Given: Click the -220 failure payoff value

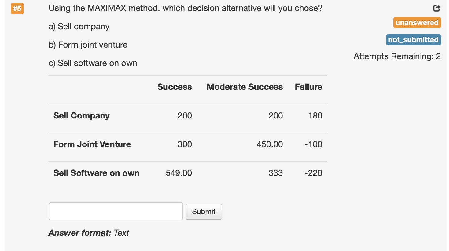Looking at the screenshot, I should click(x=314, y=173).
